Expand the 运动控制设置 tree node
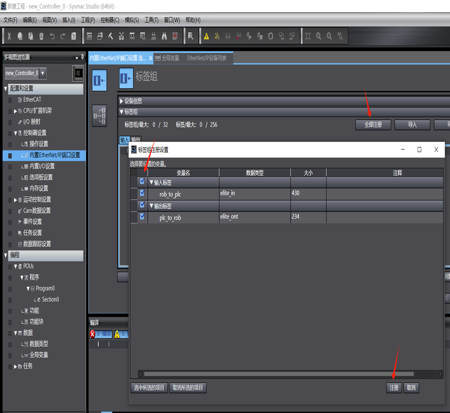Screen dimensions: 450x413 pos(15,200)
